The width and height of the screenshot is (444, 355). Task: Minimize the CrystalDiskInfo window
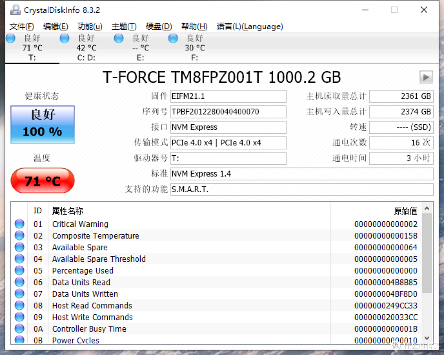tap(365, 10)
